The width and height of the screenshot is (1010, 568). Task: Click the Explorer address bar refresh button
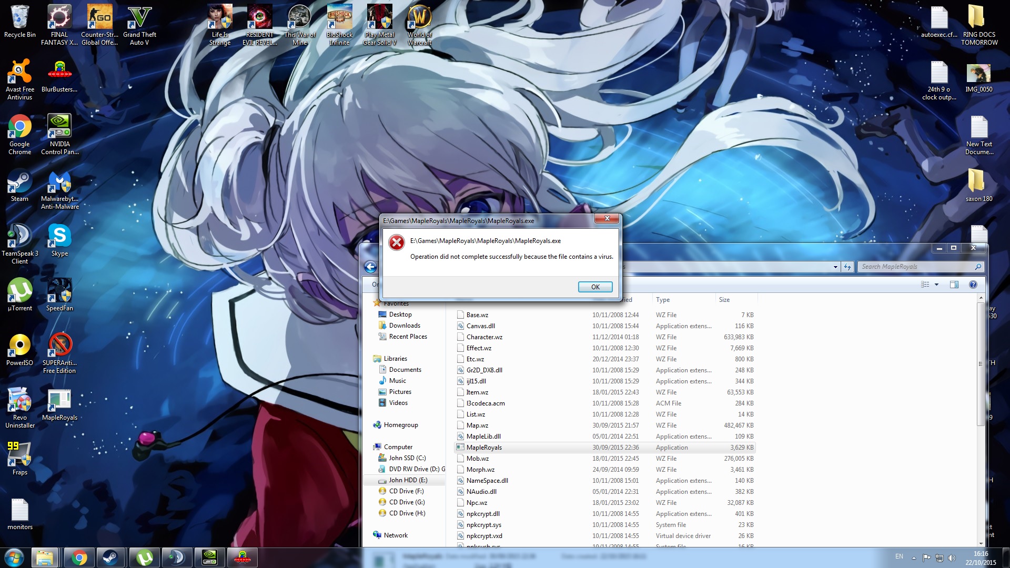click(x=847, y=267)
